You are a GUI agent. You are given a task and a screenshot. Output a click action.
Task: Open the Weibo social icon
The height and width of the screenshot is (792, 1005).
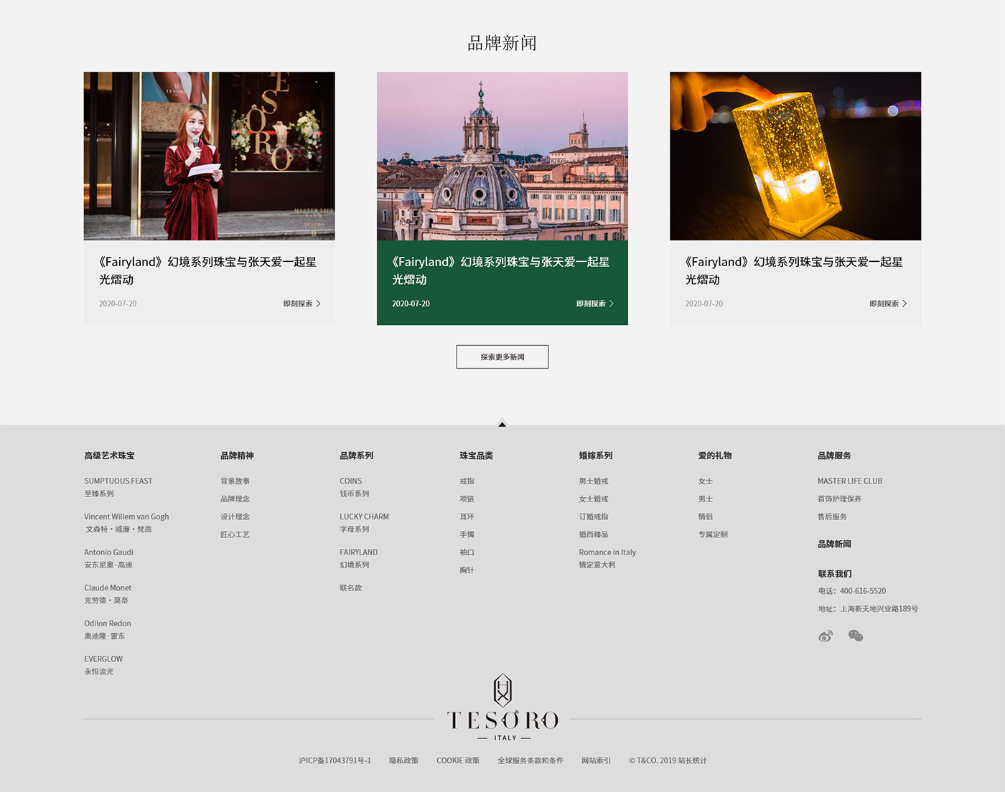(826, 636)
